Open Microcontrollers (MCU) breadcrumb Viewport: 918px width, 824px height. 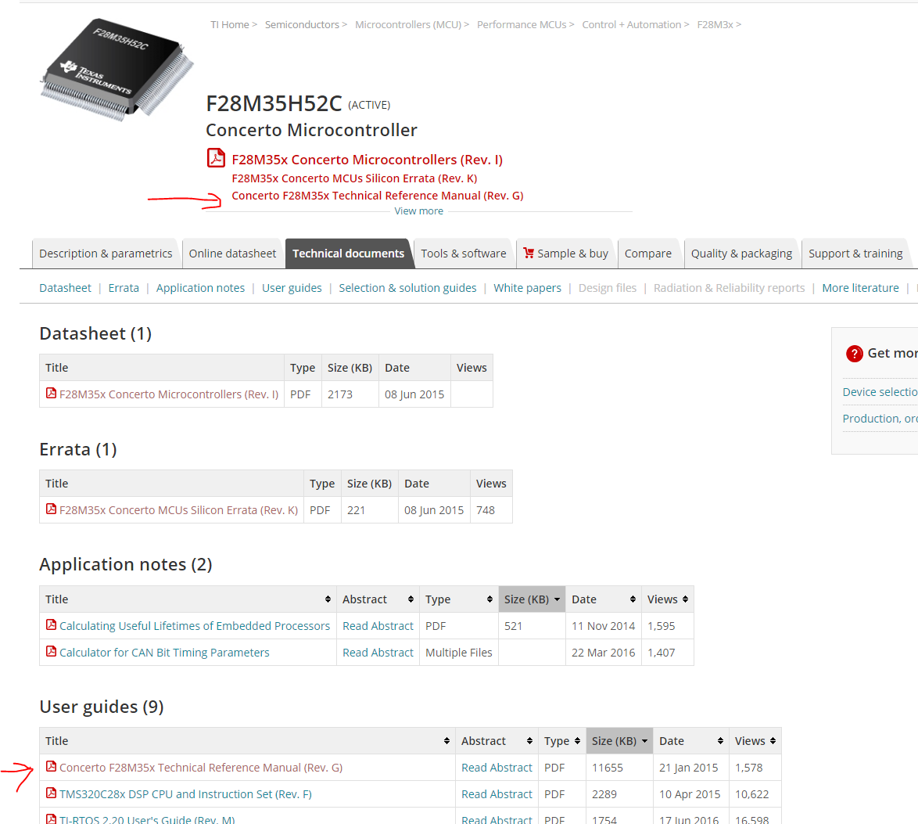tap(408, 24)
